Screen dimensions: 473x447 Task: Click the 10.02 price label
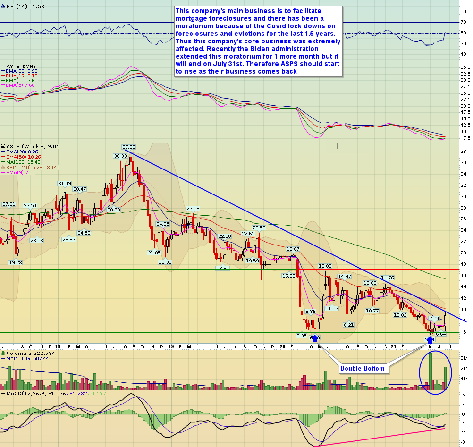point(400,315)
